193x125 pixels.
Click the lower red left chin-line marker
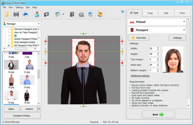[46, 63]
